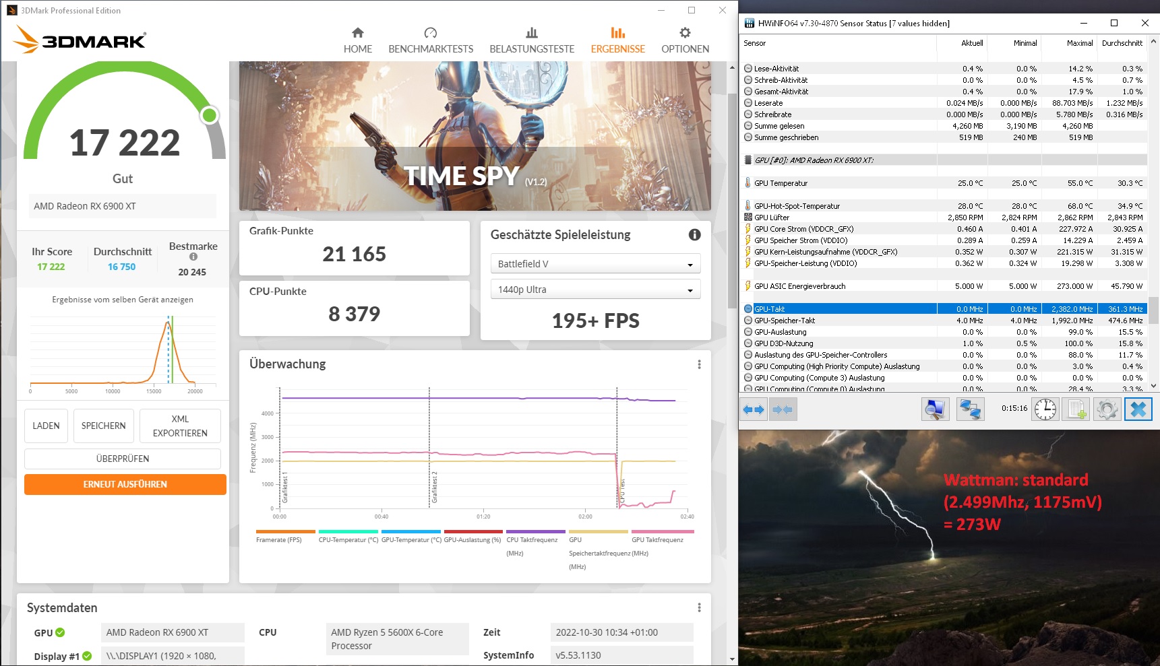Click the Framerate (FPS) chart legend entry
1160x666 pixels.
pyautogui.click(x=285, y=537)
